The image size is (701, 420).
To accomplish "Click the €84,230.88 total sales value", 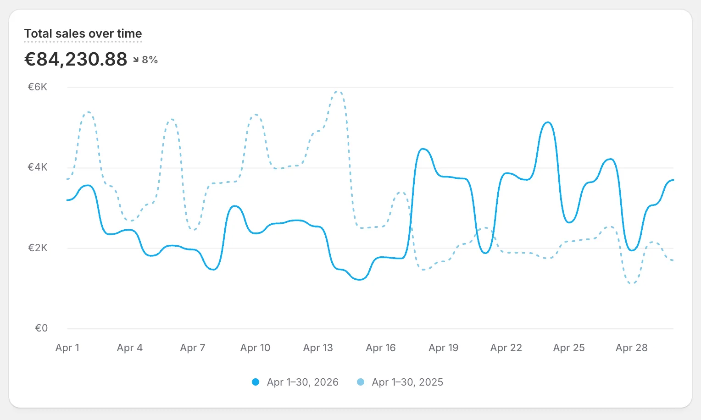I will point(76,59).
